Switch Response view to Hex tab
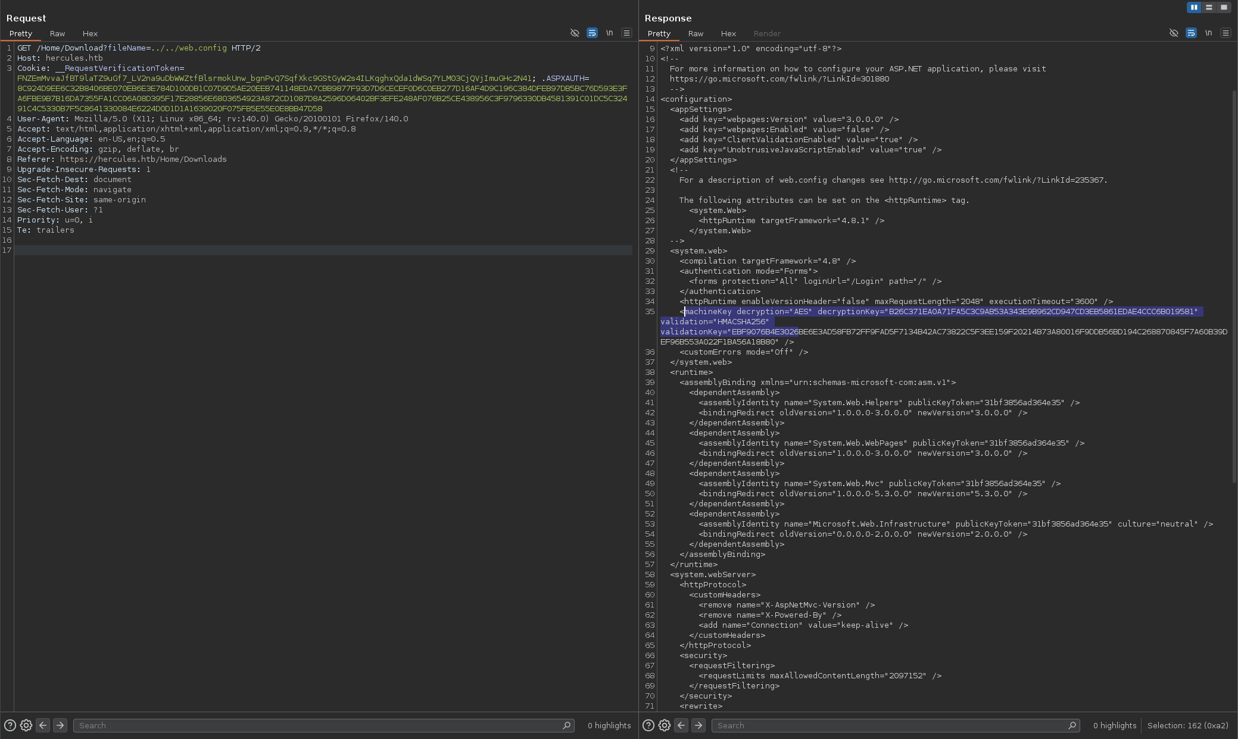The width and height of the screenshot is (1238, 739). [728, 34]
